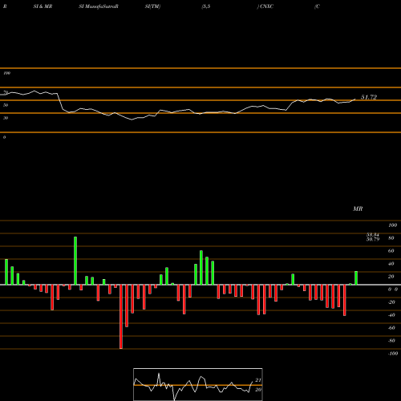Image resolution: width=401 pixels, height=401 pixels.
Task: Click the '0 0' zero-line axis label
Action: [393, 290]
